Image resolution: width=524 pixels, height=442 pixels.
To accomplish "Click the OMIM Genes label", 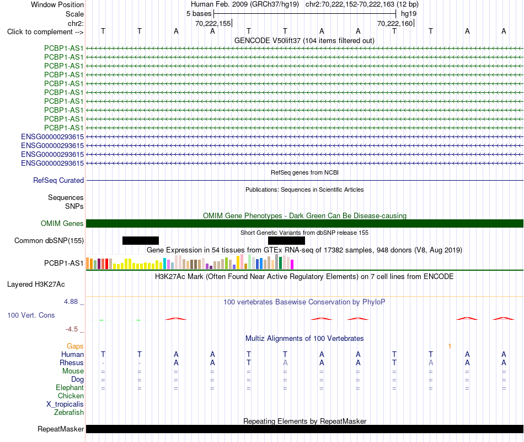I will (x=62, y=223).
